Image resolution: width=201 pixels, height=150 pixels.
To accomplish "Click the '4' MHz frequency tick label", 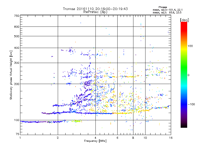I will point(95,138).
